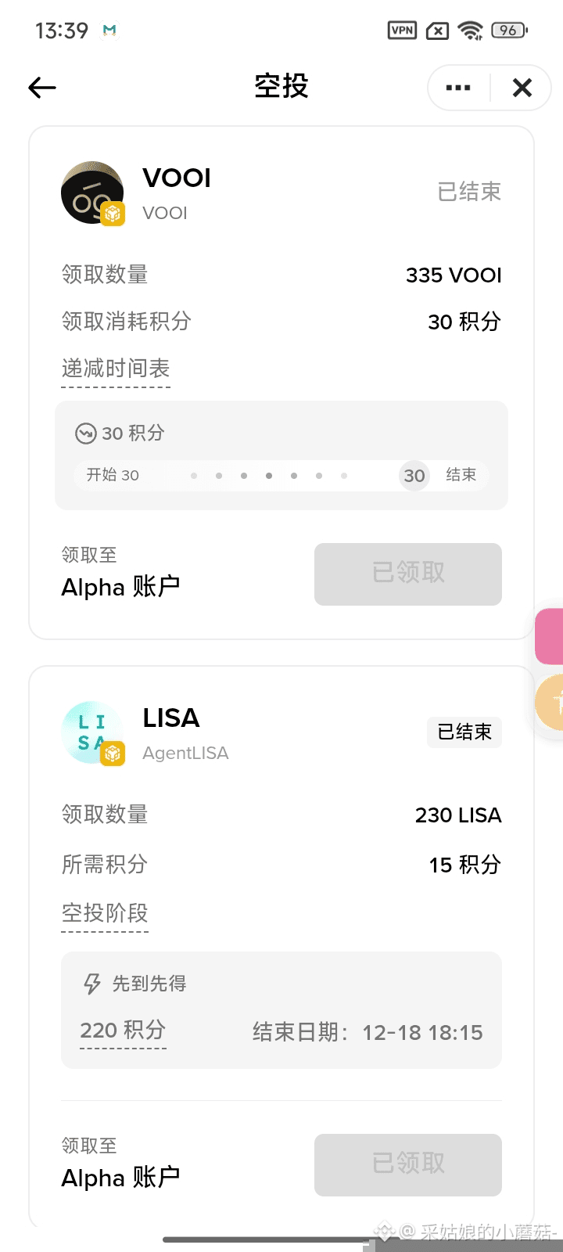The image size is (563, 1252).
Task: Tap LISA 已结束 status badge
Action: (464, 732)
